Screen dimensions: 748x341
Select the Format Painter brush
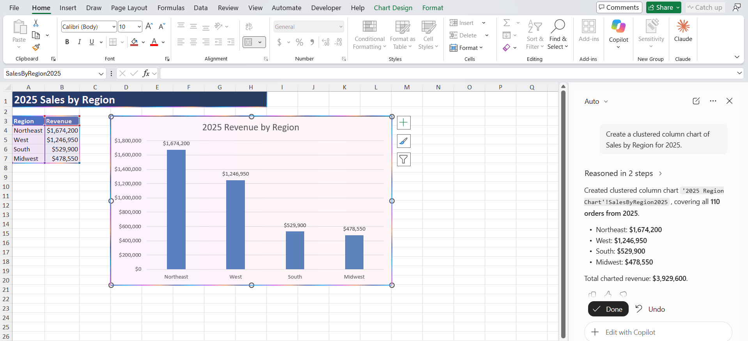(x=36, y=47)
